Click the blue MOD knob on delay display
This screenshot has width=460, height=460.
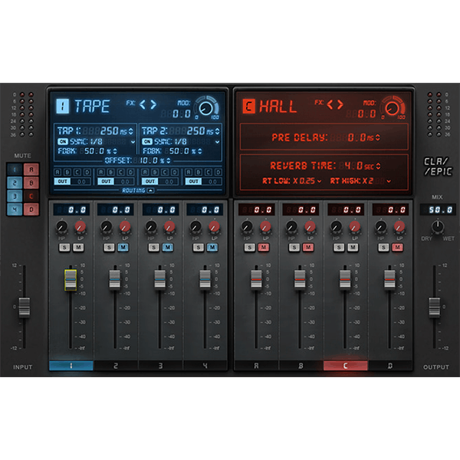(x=204, y=109)
